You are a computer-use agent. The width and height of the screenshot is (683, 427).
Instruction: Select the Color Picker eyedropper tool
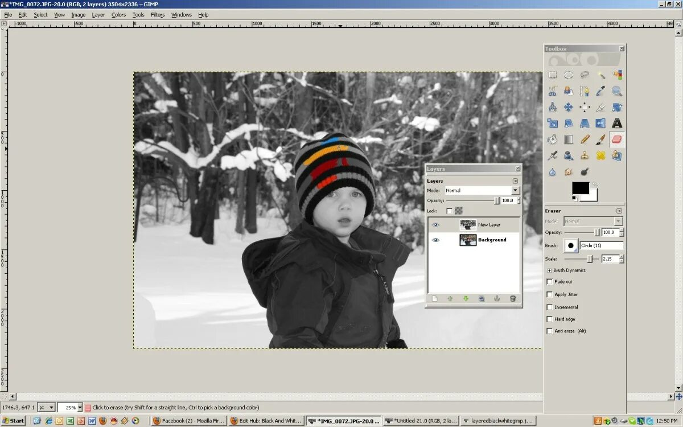click(601, 91)
